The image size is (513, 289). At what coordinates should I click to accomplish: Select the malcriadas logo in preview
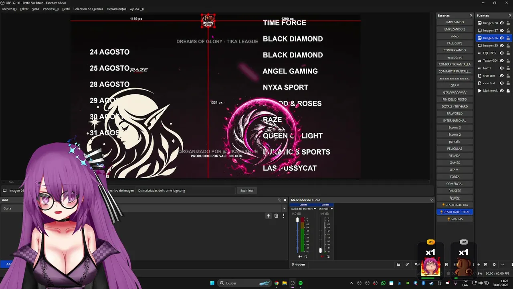click(x=208, y=21)
